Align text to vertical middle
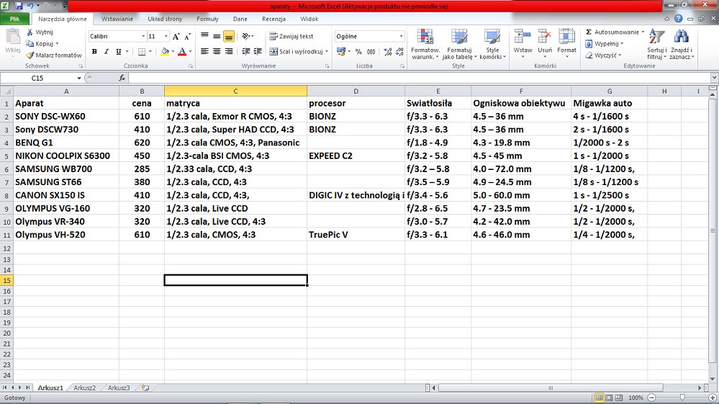Image resolution: width=719 pixels, height=404 pixels. [217, 36]
